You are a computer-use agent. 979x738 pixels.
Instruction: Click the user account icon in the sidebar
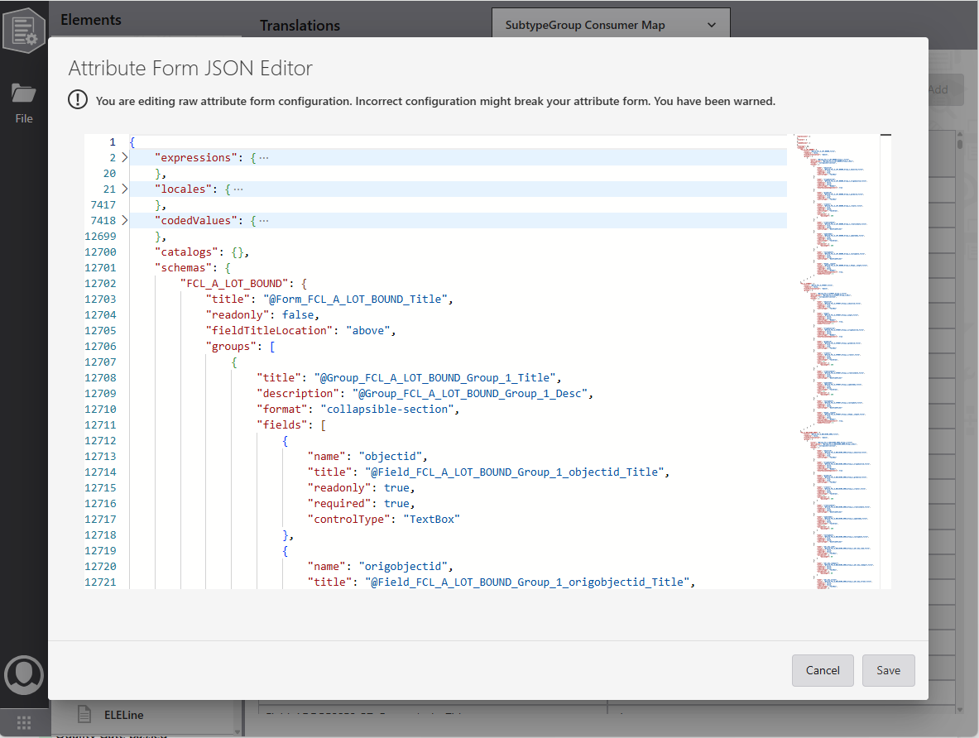(23, 674)
